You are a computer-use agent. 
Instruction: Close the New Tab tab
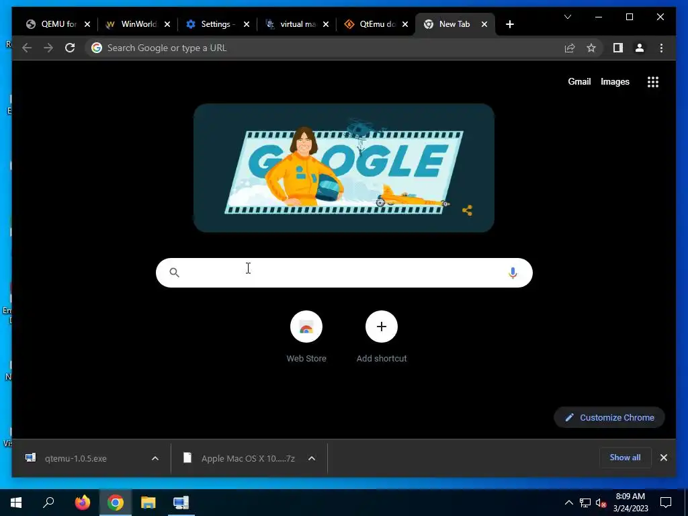(x=484, y=24)
